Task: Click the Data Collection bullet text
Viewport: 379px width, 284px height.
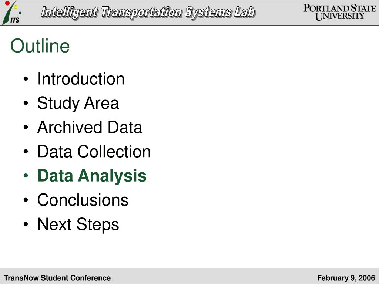Action: pyautogui.click(x=94, y=151)
